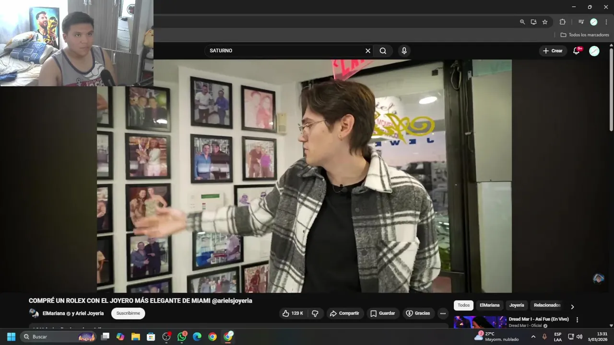Click the video player showing jewelry store
The width and height of the screenshot is (614, 345).
coord(304,176)
